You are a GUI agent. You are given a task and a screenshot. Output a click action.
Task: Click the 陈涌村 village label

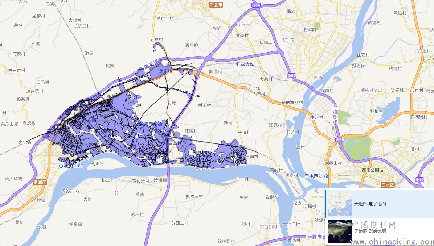pyautogui.click(x=216, y=72)
